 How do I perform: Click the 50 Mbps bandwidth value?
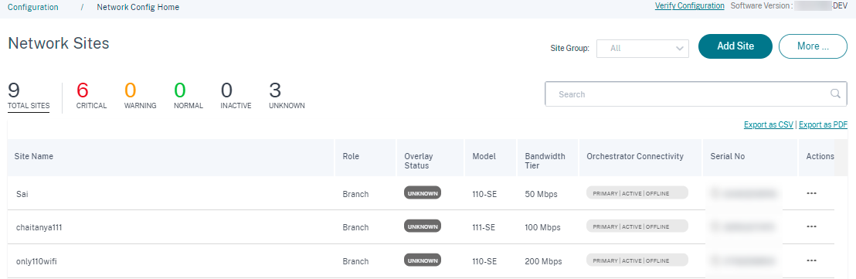(541, 194)
